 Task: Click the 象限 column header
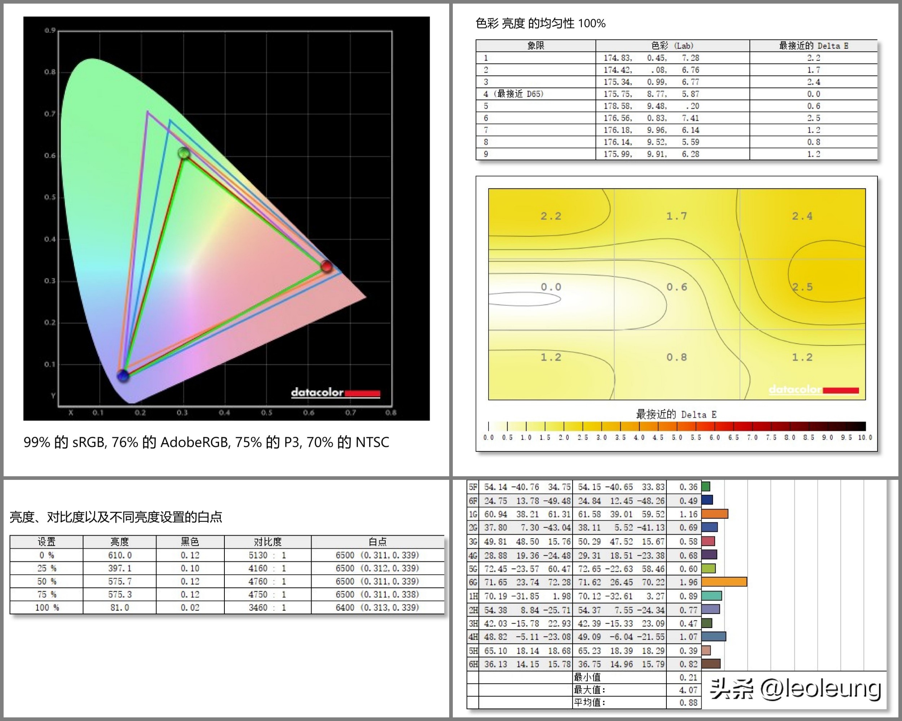(x=535, y=45)
